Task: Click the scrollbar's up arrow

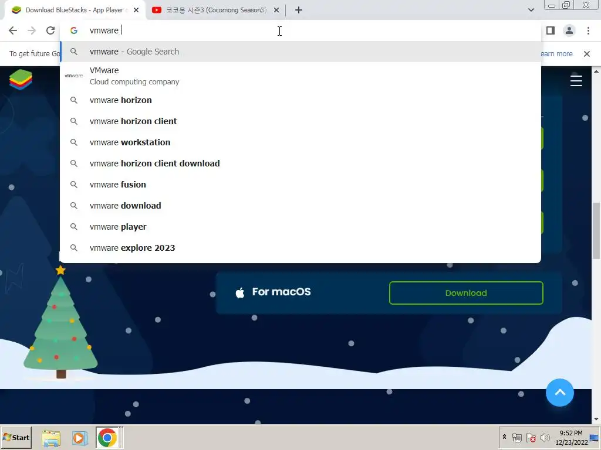Action: click(x=596, y=71)
